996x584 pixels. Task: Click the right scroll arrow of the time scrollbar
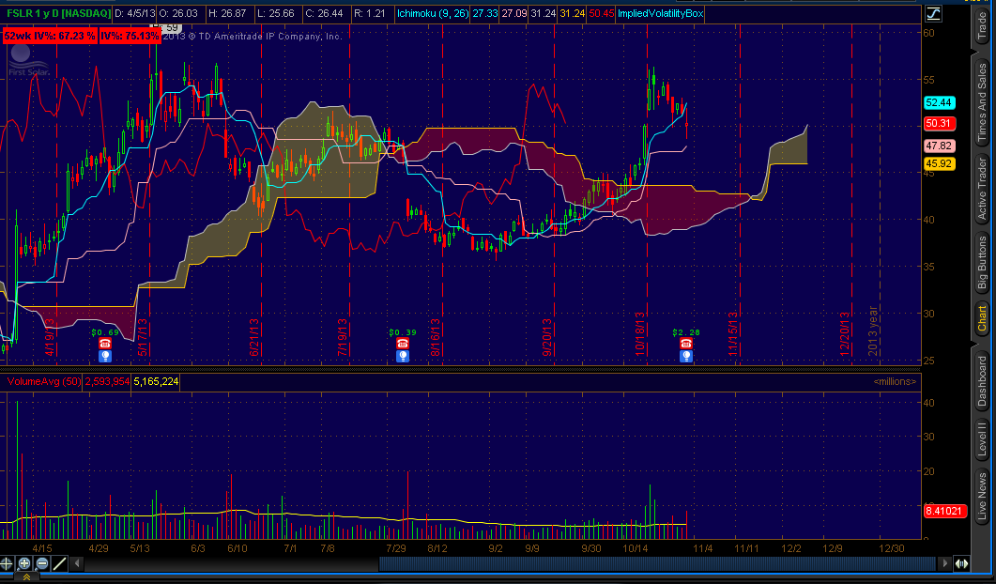coord(945,563)
